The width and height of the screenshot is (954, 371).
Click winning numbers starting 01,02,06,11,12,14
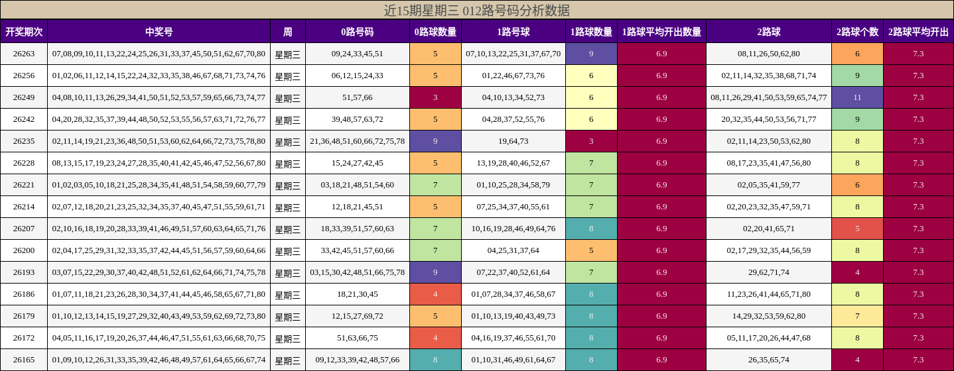pos(159,76)
